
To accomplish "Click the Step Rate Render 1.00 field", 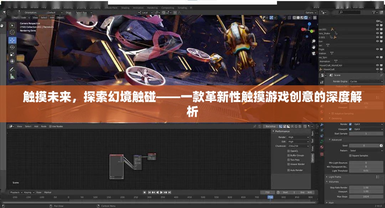I will 366,187.
